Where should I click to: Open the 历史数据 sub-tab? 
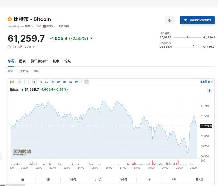coord(23,71)
